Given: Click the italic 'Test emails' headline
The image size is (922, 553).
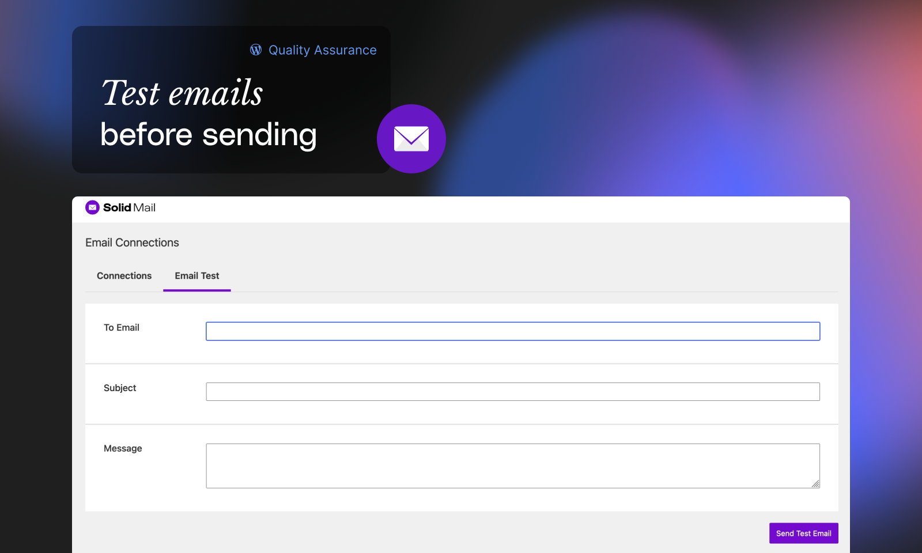Looking at the screenshot, I should 182,93.
